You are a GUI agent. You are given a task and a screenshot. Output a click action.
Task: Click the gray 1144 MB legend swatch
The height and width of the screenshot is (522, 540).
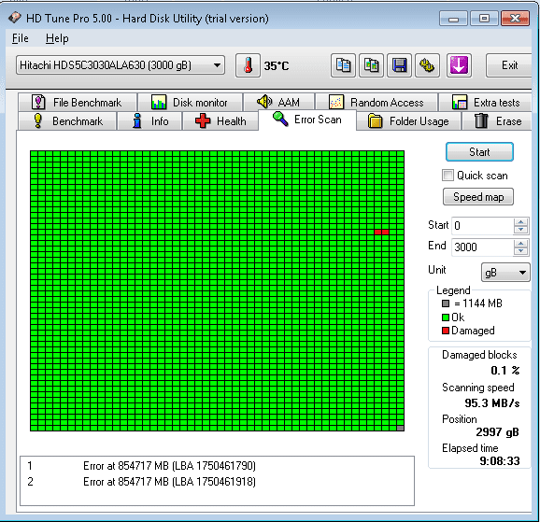click(x=446, y=303)
